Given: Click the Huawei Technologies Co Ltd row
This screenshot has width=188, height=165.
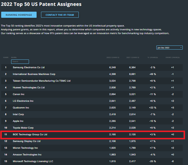Looking at the screenshot, I should (29, 87).
